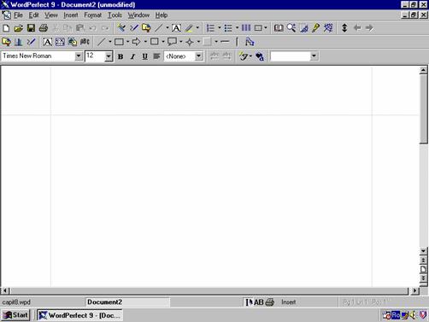Click the Windows Start button
Screen dimensions: 429x322
[15, 315]
